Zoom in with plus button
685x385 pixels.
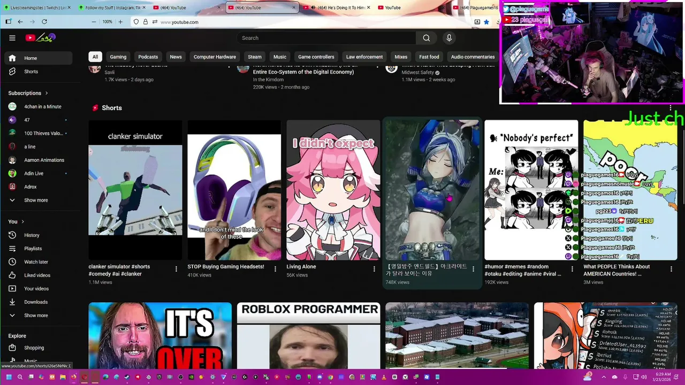tap(120, 22)
